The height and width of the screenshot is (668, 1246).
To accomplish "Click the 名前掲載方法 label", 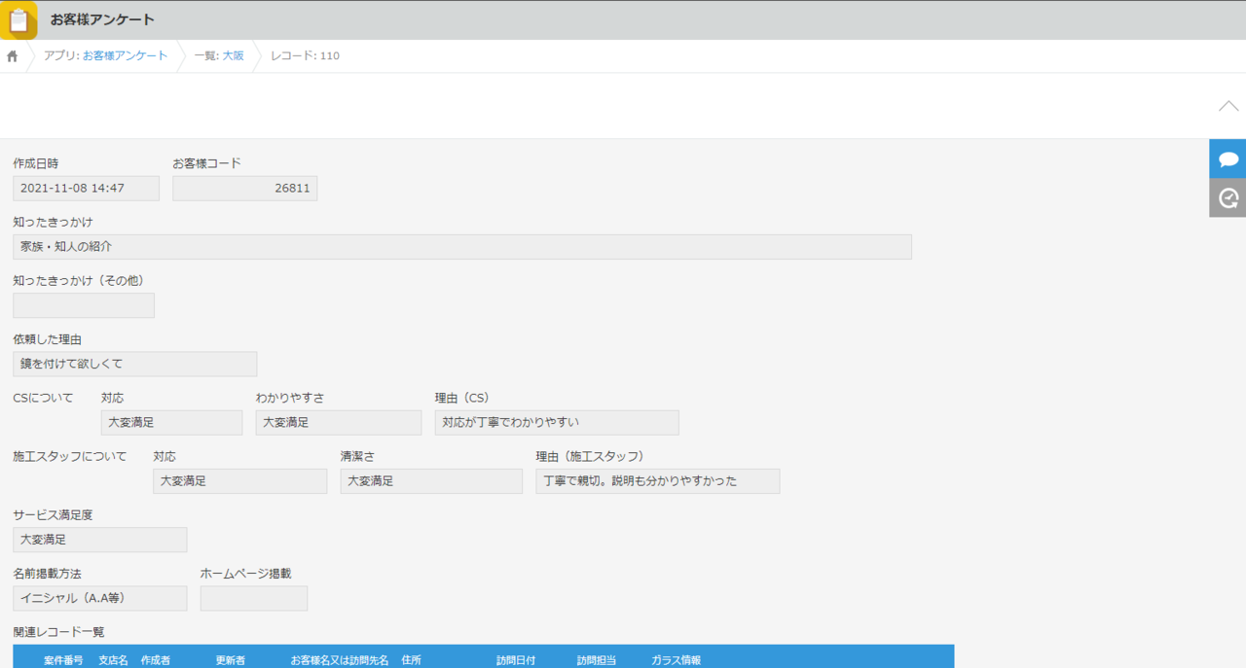I will [x=47, y=574].
